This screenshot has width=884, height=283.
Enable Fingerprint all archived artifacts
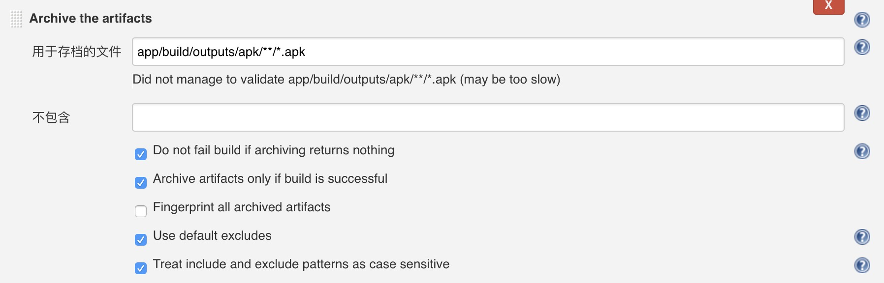141,211
